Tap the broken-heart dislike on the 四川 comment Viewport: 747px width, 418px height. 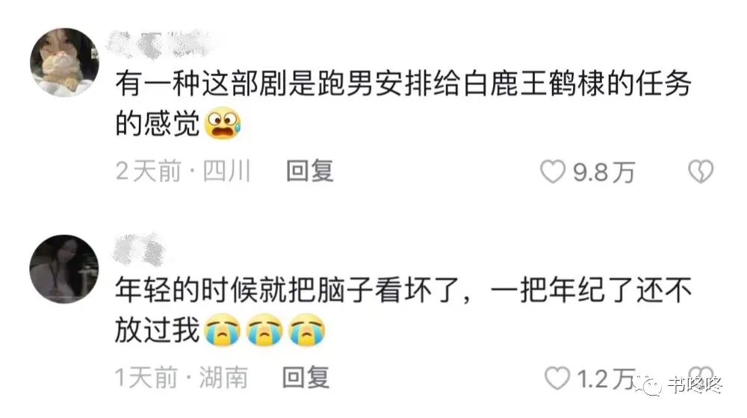click(701, 172)
